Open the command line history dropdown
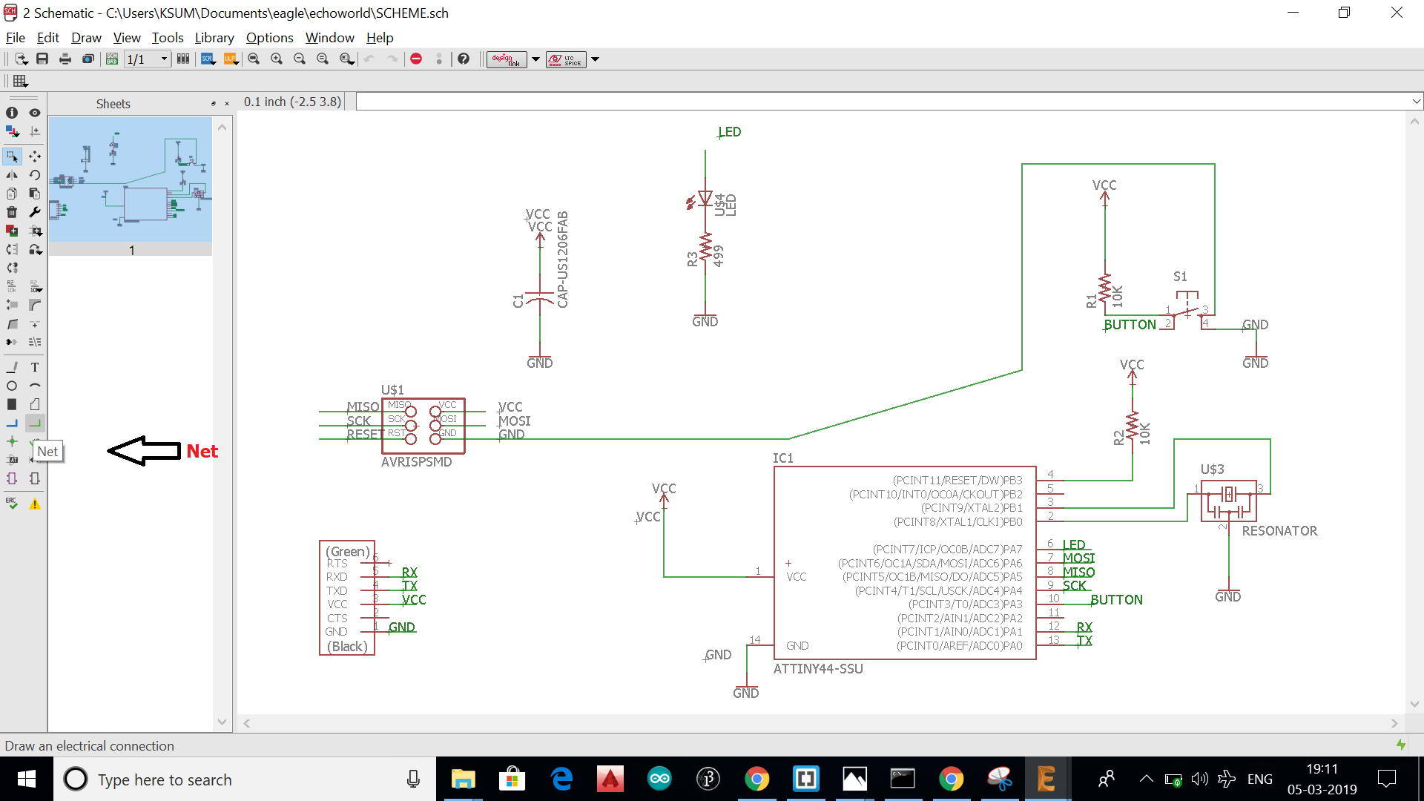Viewport: 1424px width, 801px height. tap(1416, 102)
